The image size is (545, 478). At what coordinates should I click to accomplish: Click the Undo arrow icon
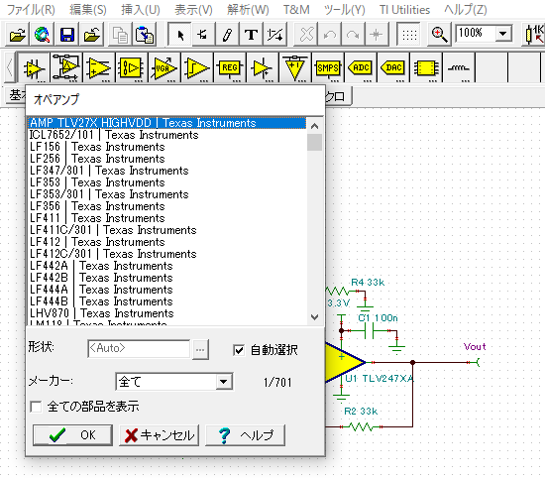click(330, 35)
